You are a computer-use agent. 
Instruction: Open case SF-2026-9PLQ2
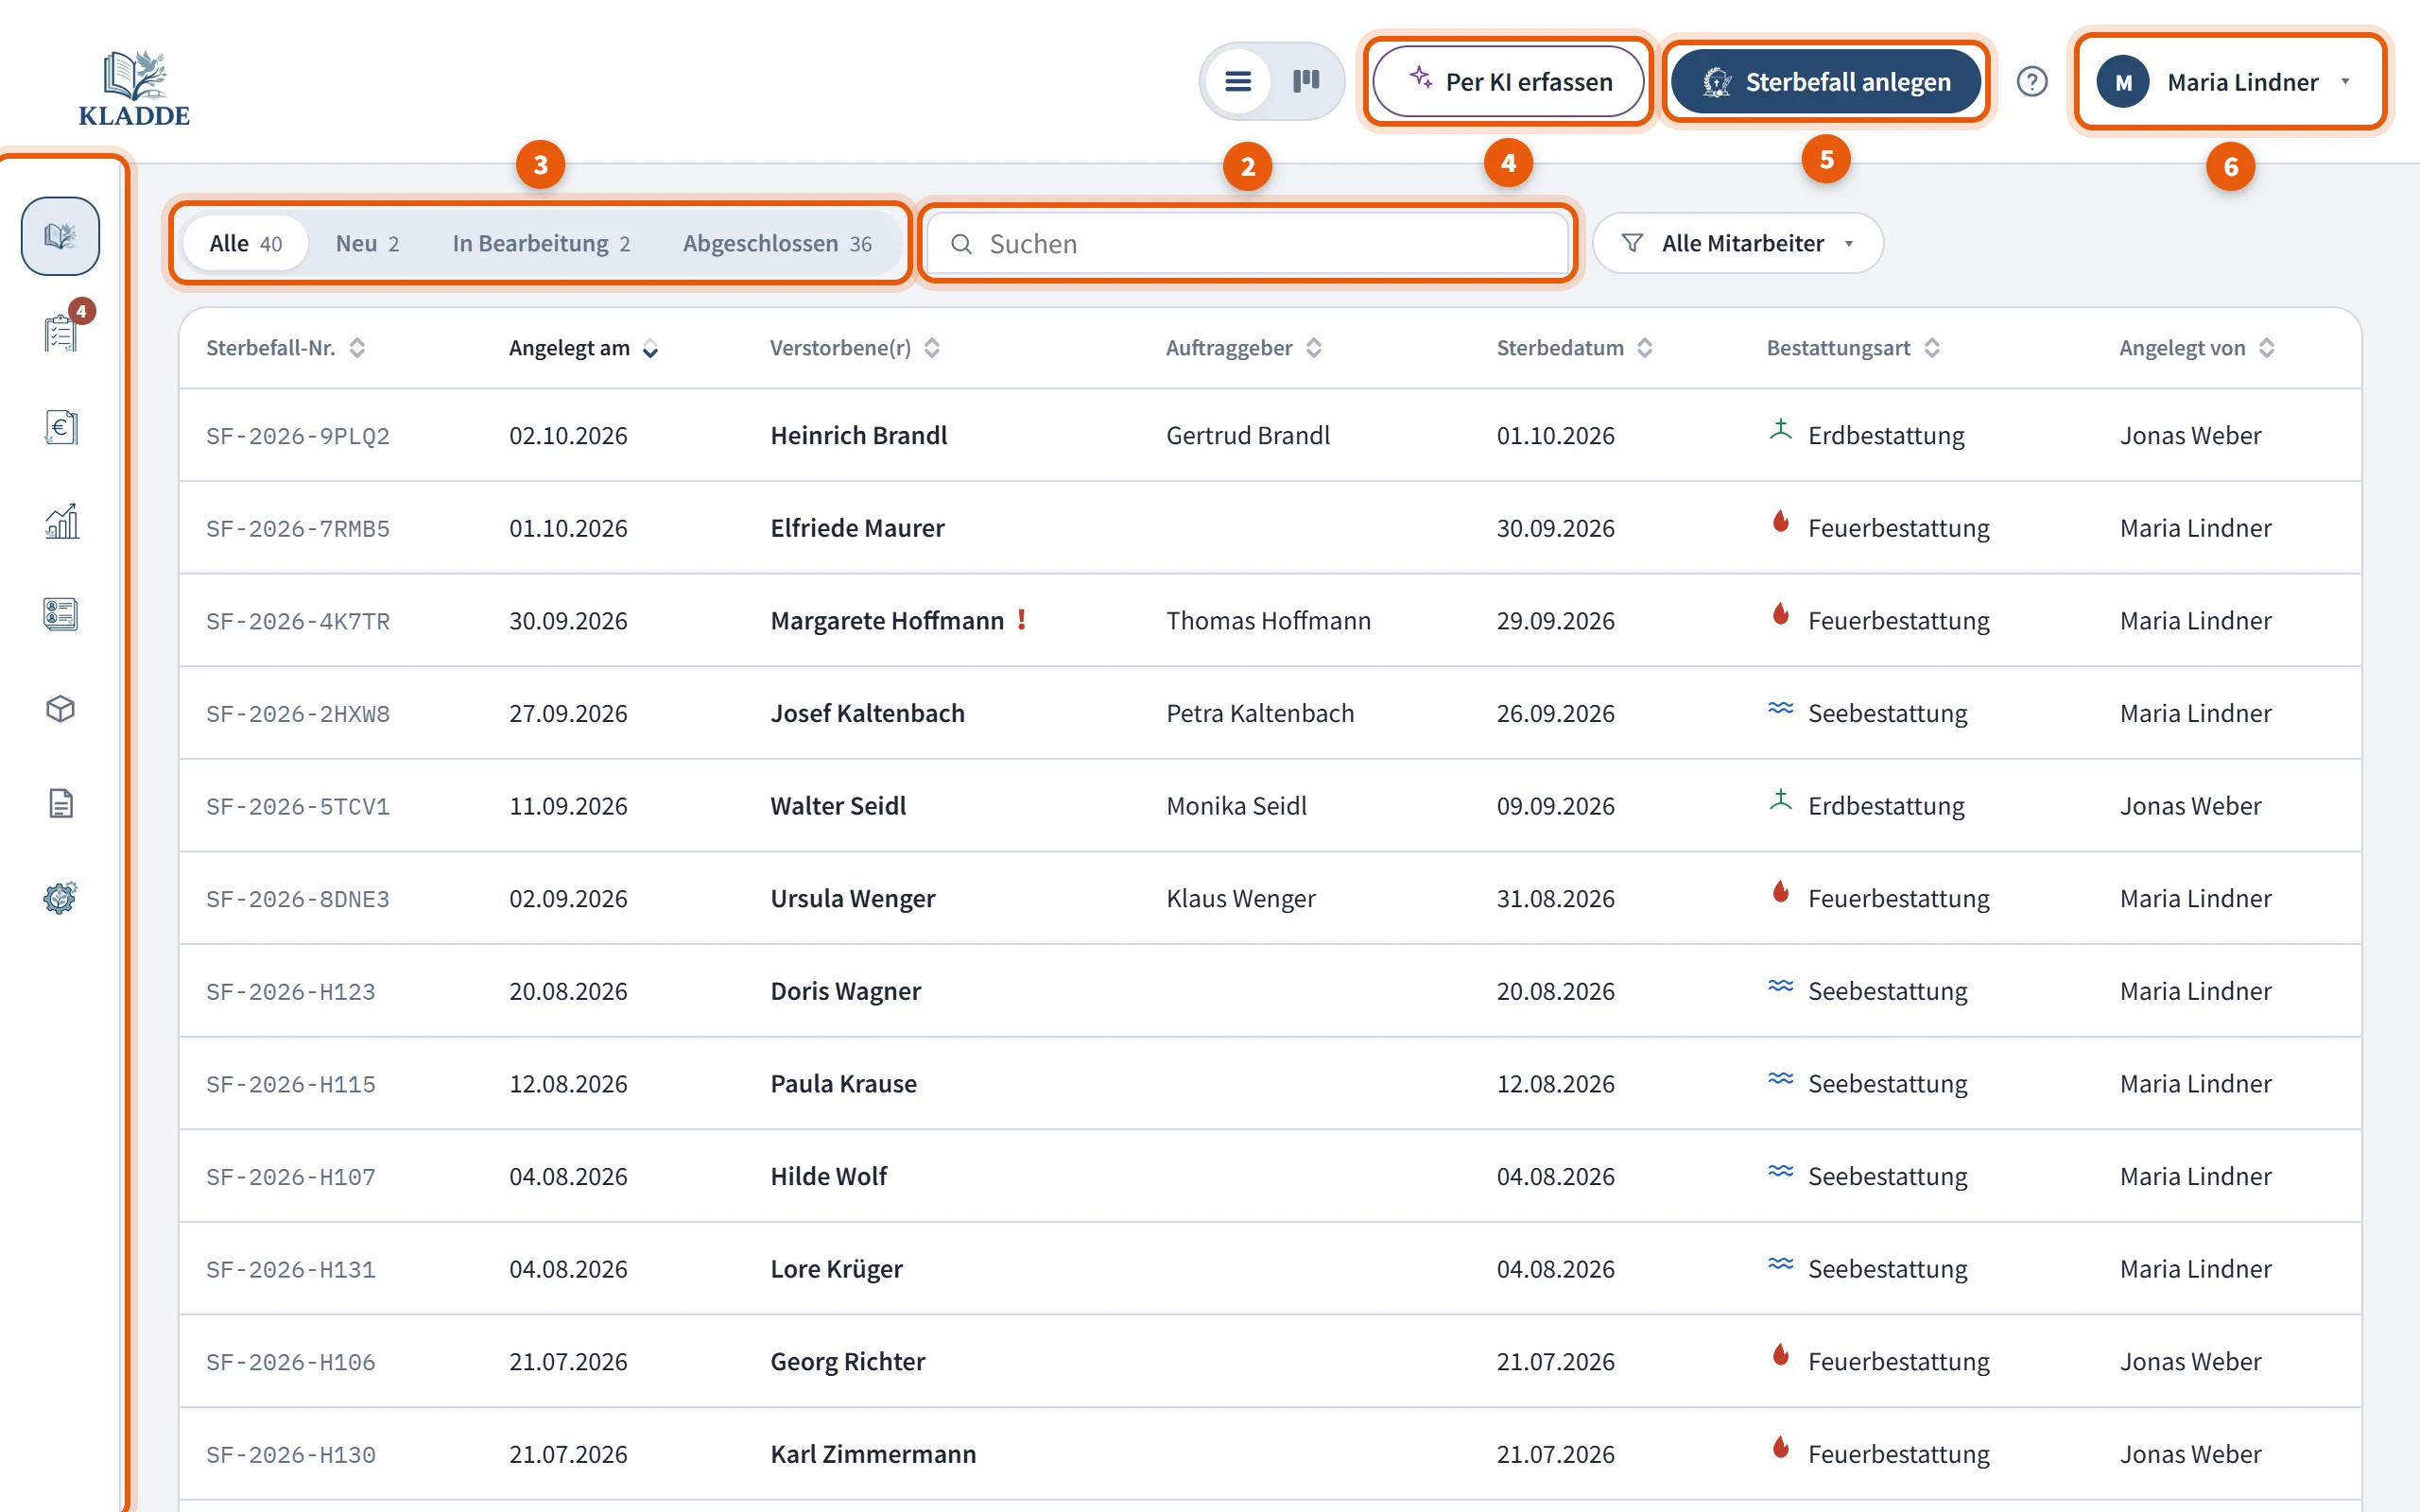298,436
